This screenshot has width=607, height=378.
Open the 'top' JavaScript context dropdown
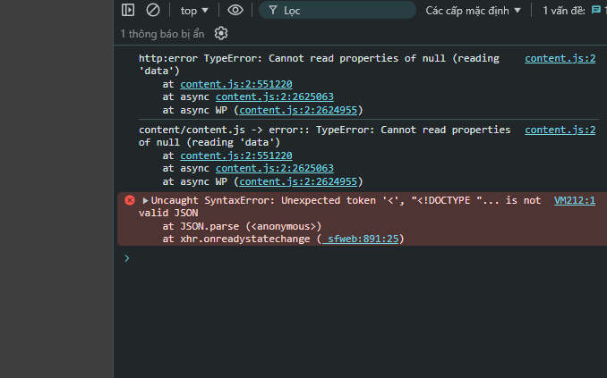194,11
